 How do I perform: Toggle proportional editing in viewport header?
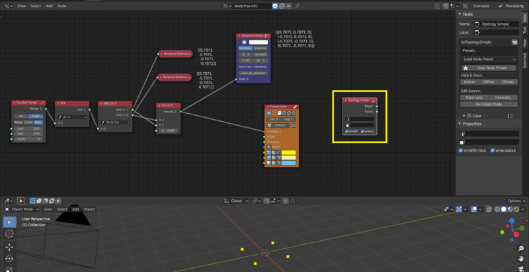point(286,201)
